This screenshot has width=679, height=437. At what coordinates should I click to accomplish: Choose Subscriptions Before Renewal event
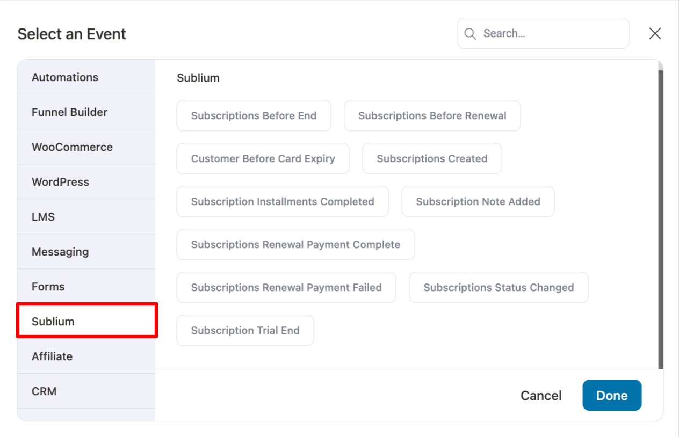pos(432,115)
